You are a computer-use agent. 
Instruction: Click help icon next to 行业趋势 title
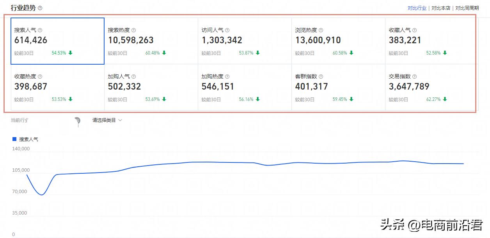tap(40, 8)
